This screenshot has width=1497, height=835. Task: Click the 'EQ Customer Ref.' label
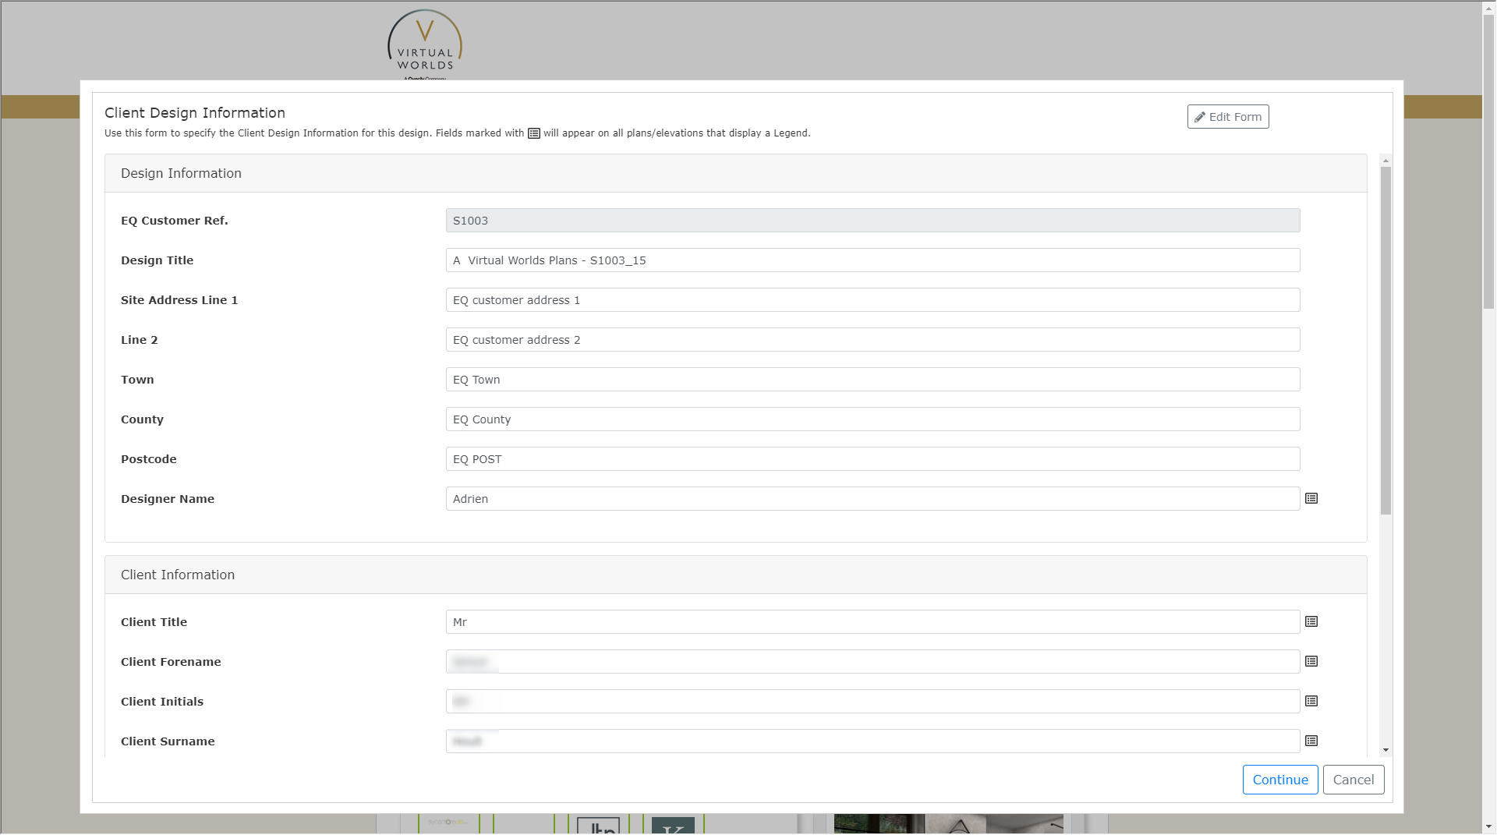(x=175, y=221)
